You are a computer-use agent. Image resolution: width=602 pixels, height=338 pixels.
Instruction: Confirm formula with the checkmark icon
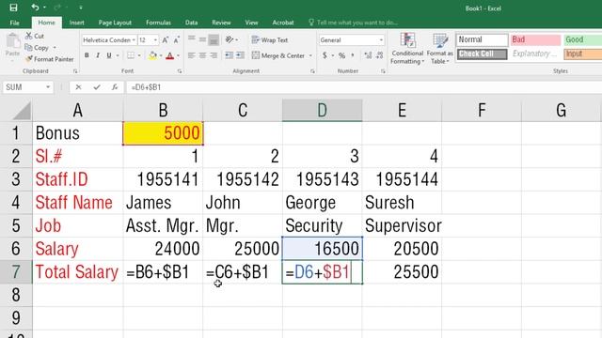[x=97, y=87]
